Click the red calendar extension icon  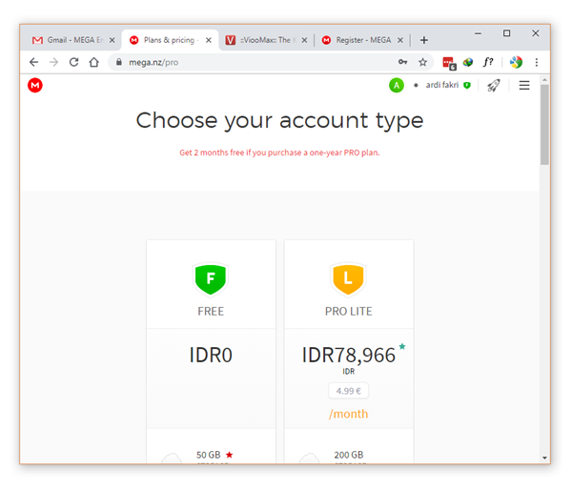click(x=449, y=63)
